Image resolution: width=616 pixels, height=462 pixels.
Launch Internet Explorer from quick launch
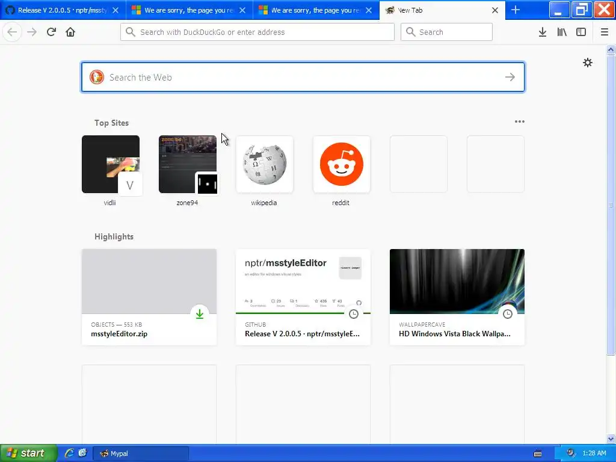pyautogui.click(x=69, y=453)
